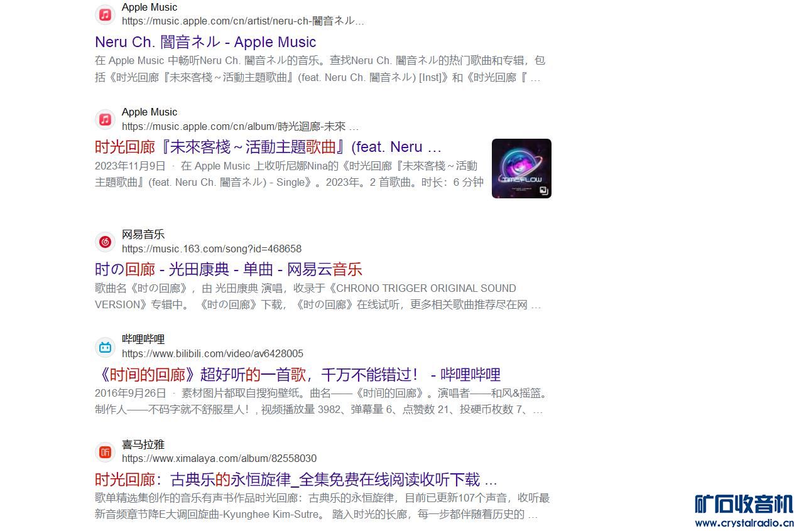Click snippet mentioning CHRONO TRIGGER ORIGINAL SOUND

(318, 296)
